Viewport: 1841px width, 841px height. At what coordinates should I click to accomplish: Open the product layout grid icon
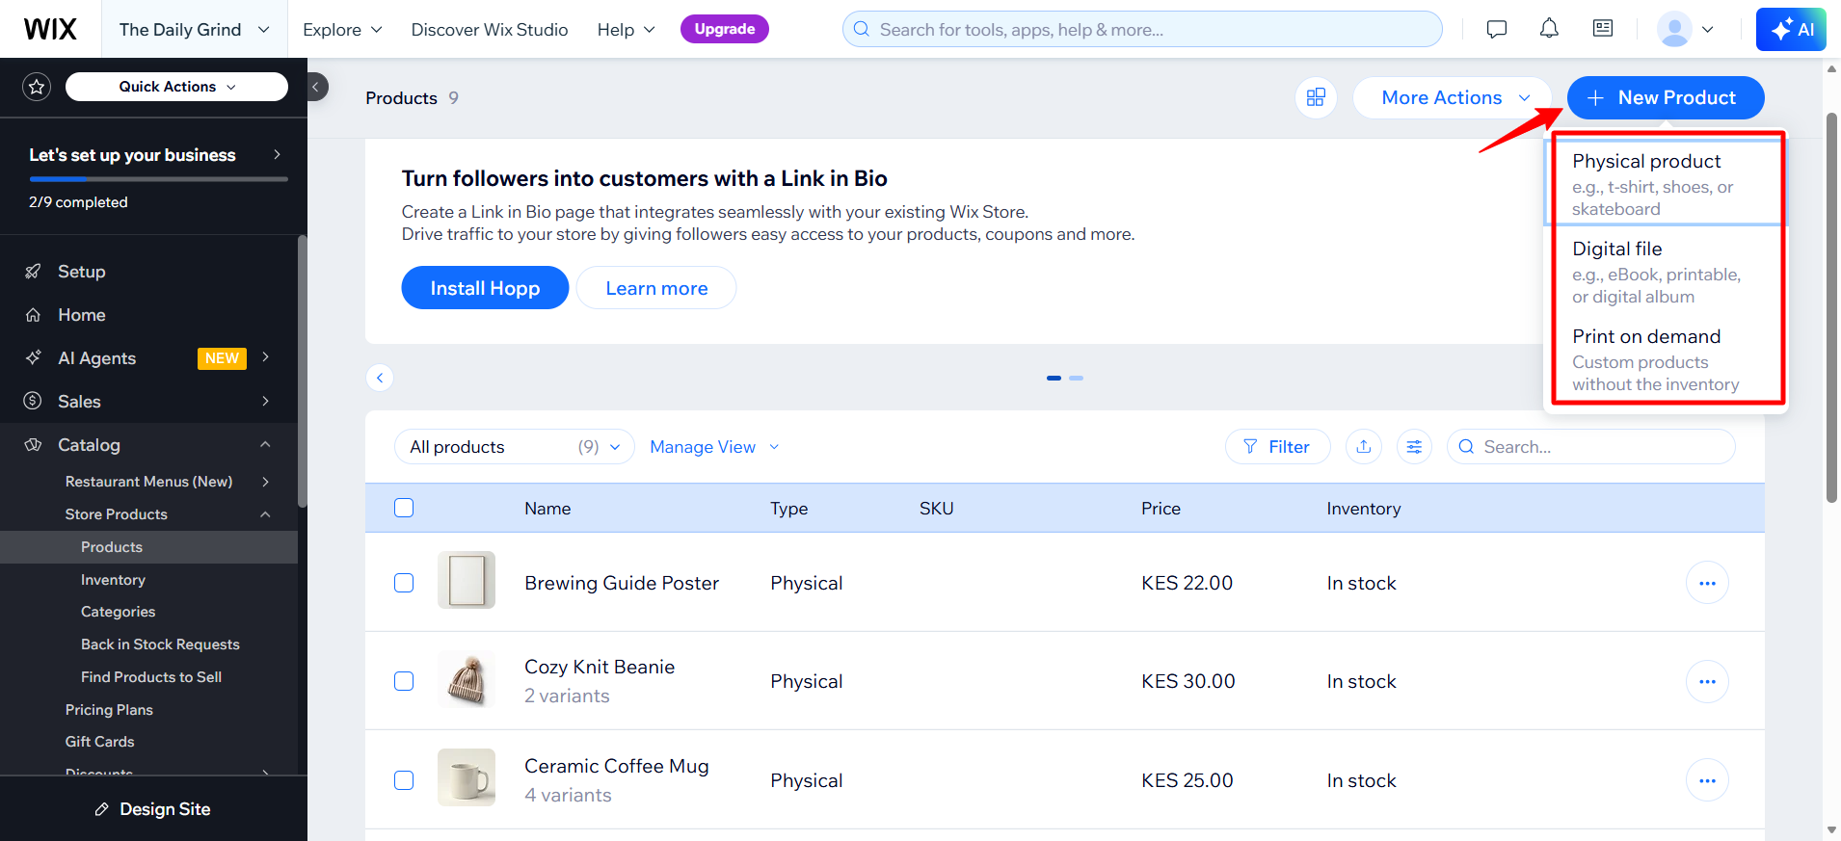[1316, 97]
